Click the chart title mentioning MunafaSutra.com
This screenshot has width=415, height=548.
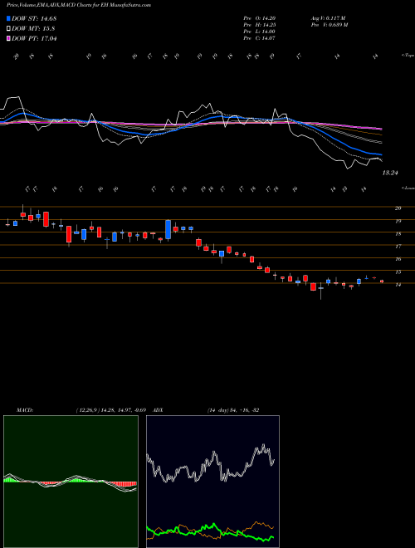(79, 6)
